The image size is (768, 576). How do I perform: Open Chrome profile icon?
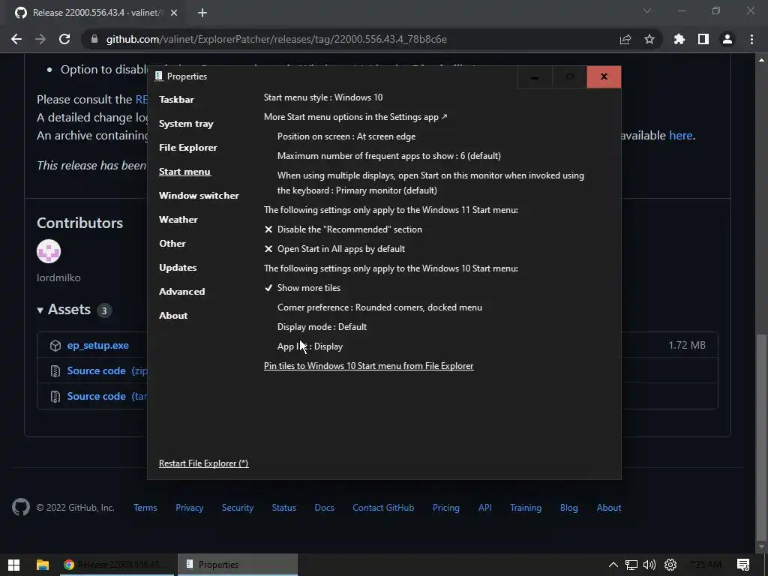click(x=727, y=39)
